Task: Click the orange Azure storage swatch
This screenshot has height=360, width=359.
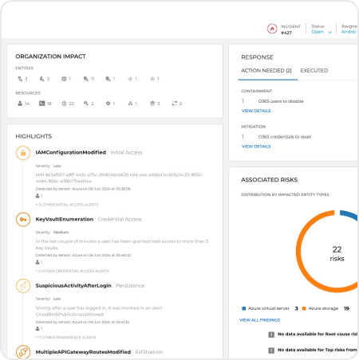Action: [x=304, y=308]
